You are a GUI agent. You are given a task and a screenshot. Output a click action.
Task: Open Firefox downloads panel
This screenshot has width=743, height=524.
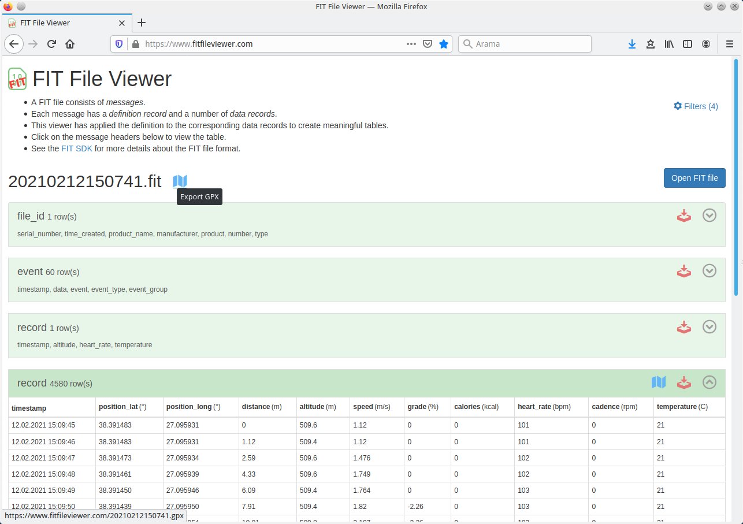[x=632, y=44]
